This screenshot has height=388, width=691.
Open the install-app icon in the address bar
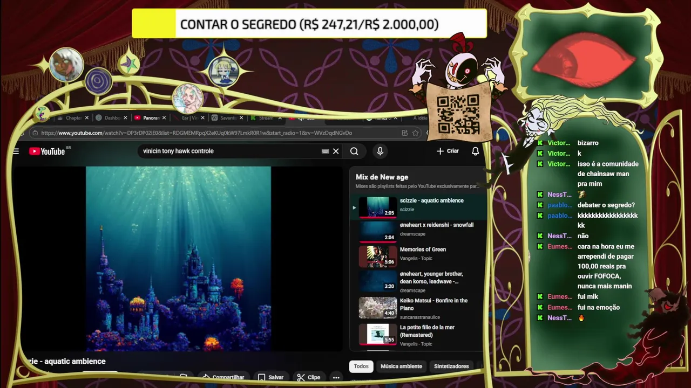(x=404, y=133)
